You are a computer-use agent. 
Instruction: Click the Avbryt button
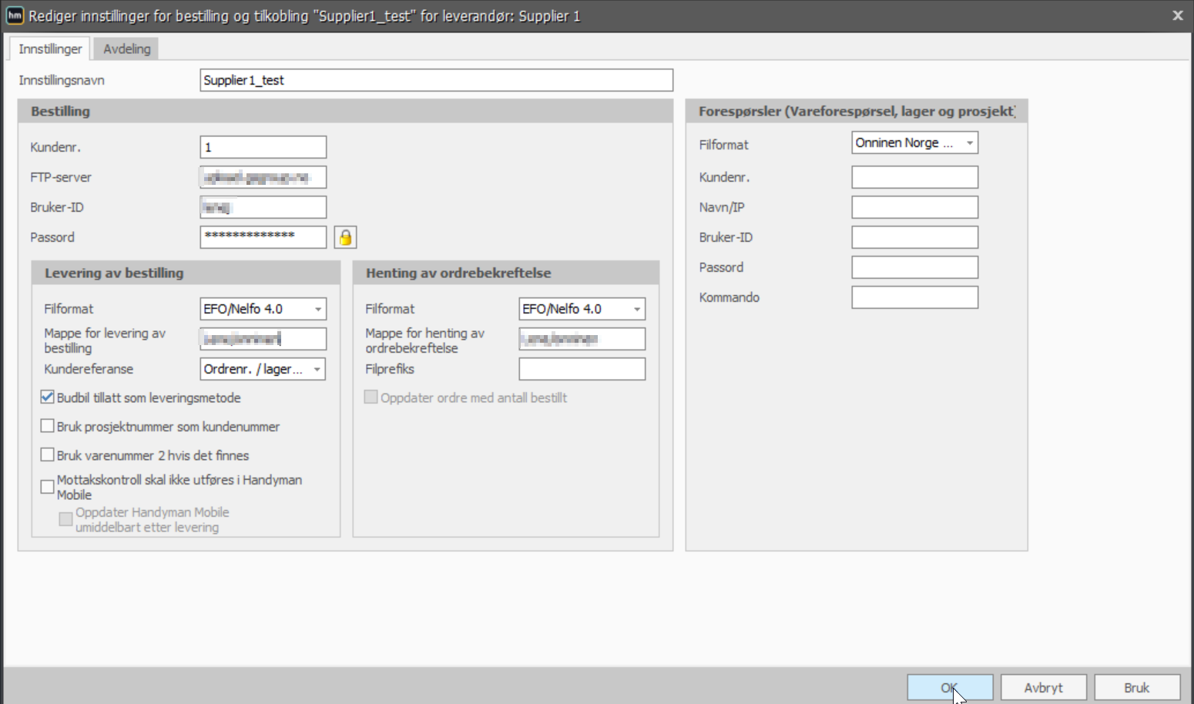tap(1044, 688)
